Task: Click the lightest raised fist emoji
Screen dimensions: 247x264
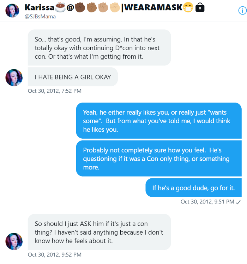Action: [115, 7]
